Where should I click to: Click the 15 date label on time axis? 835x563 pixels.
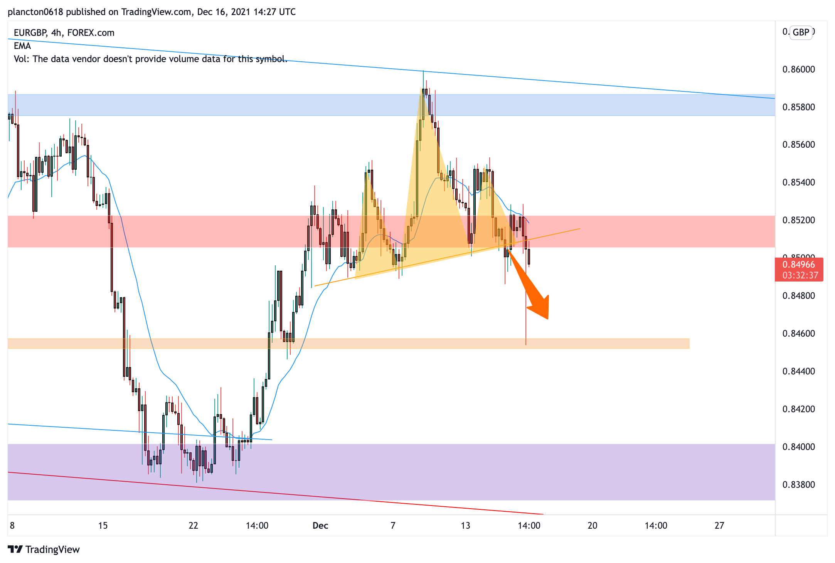pyautogui.click(x=103, y=526)
